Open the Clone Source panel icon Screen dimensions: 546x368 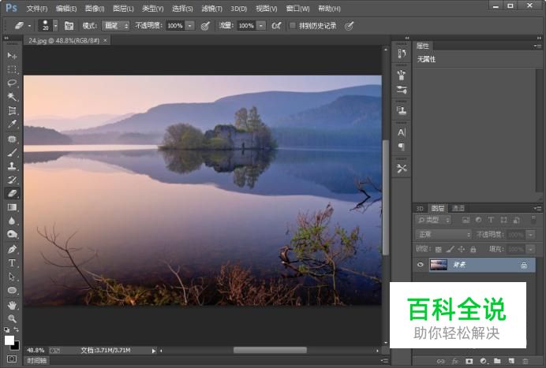click(x=402, y=110)
